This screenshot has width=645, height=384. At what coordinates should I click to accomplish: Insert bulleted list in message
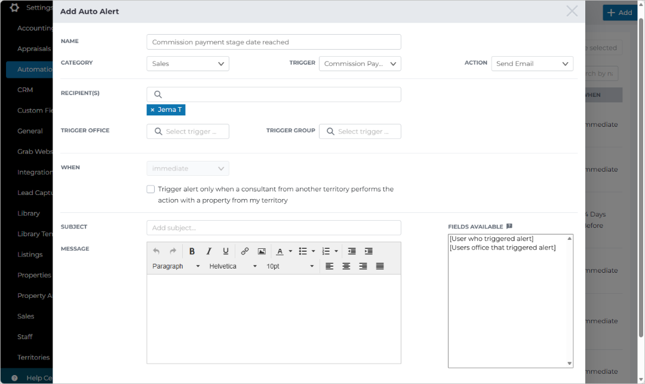[x=303, y=251]
